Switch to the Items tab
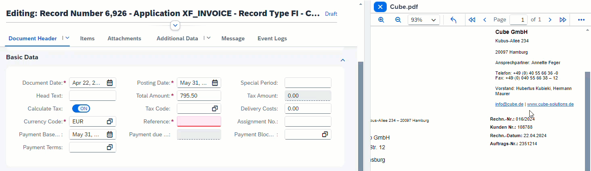The width and height of the screenshot is (591, 171). pos(87,39)
